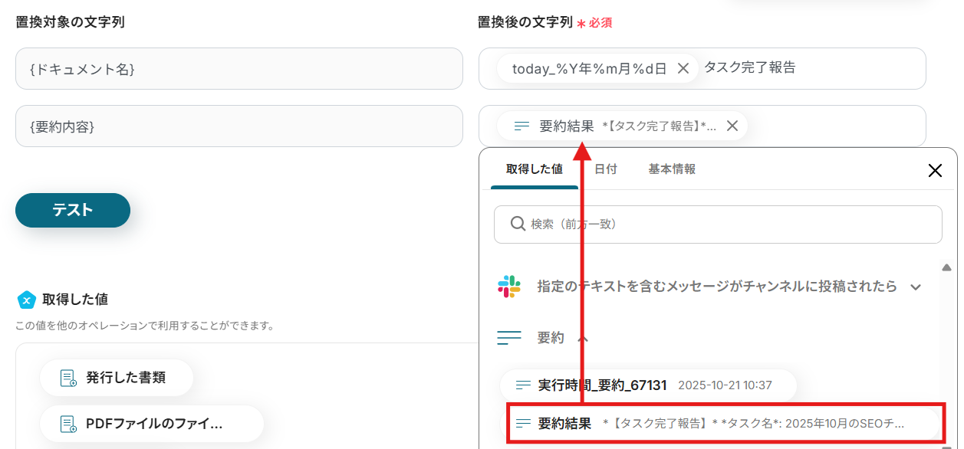Click the lines icon in the 要約結果 chip
Image resolution: width=964 pixels, height=449 pixels.
point(522,126)
